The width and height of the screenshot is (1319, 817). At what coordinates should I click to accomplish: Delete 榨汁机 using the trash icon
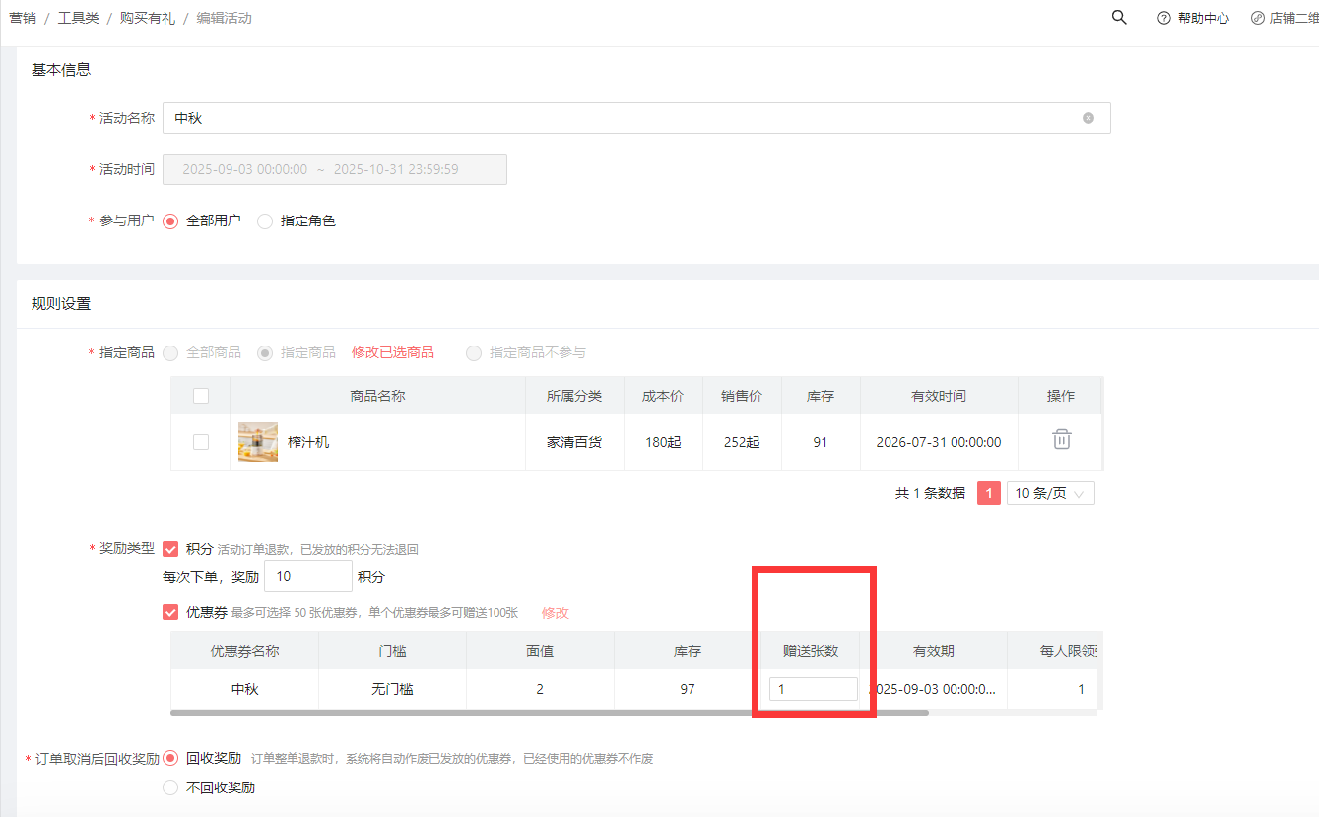pos(1061,440)
